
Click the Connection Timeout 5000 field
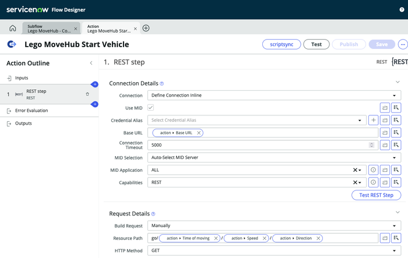pyautogui.click(x=263, y=145)
